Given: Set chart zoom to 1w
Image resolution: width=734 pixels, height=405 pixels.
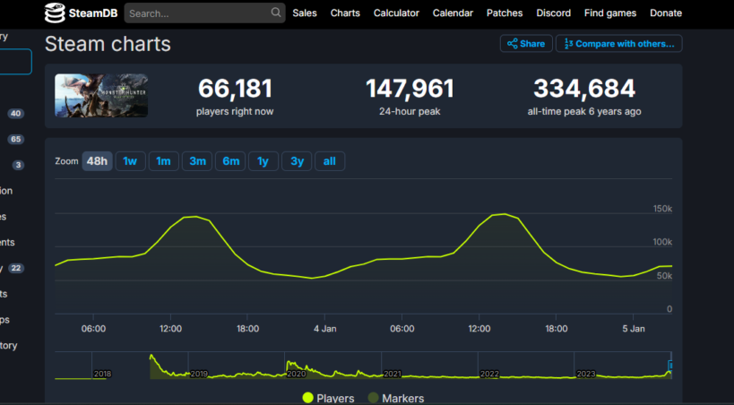Looking at the screenshot, I should (x=130, y=161).
